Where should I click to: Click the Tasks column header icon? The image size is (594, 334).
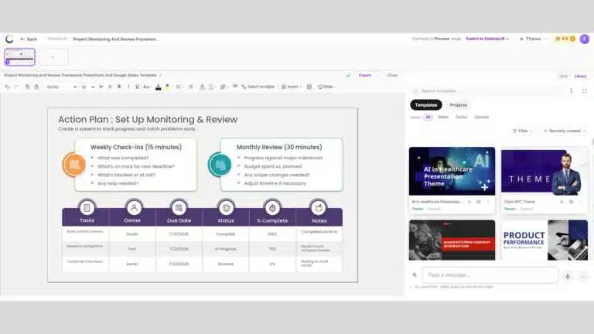pos(87,207)
